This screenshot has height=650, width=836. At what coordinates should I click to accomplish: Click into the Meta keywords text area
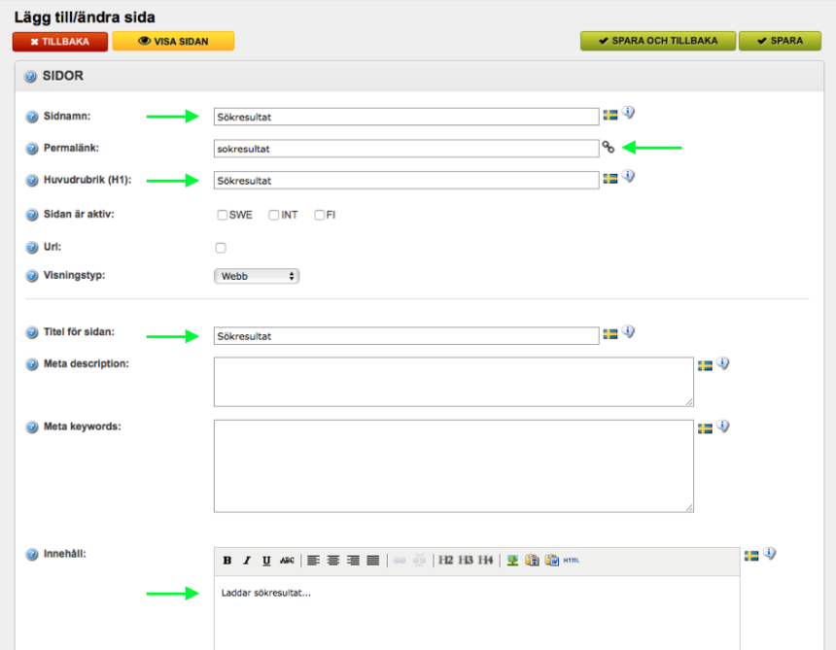tap(453, 465)
